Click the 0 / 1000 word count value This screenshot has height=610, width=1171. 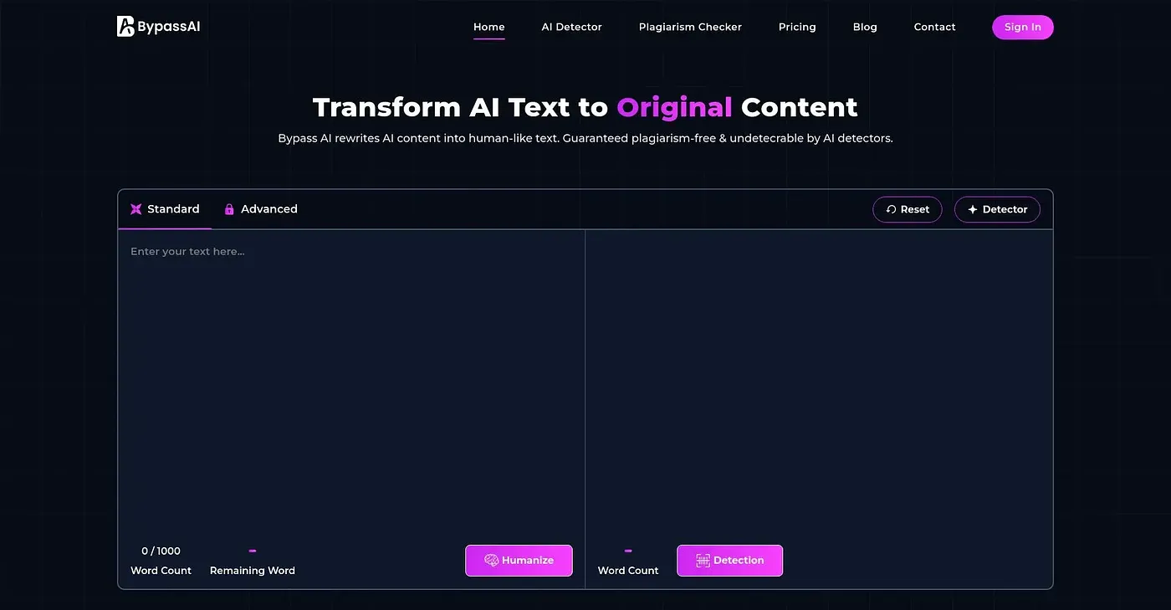tap(161, 551)
